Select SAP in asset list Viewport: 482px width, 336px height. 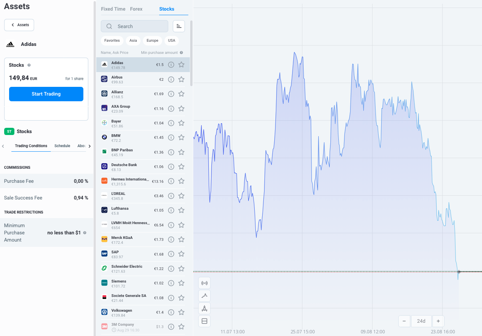tap(143, 254)
